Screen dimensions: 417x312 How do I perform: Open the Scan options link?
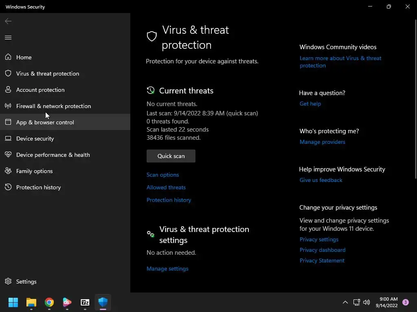(x=162, y=175)
